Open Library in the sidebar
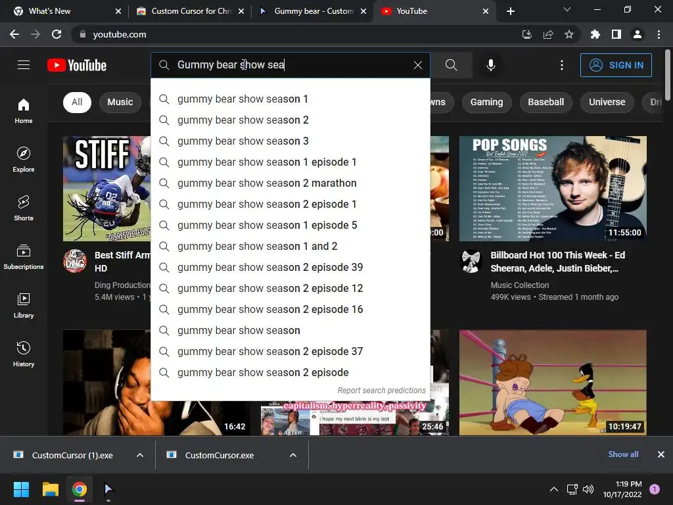 click(x=24, y=305)
